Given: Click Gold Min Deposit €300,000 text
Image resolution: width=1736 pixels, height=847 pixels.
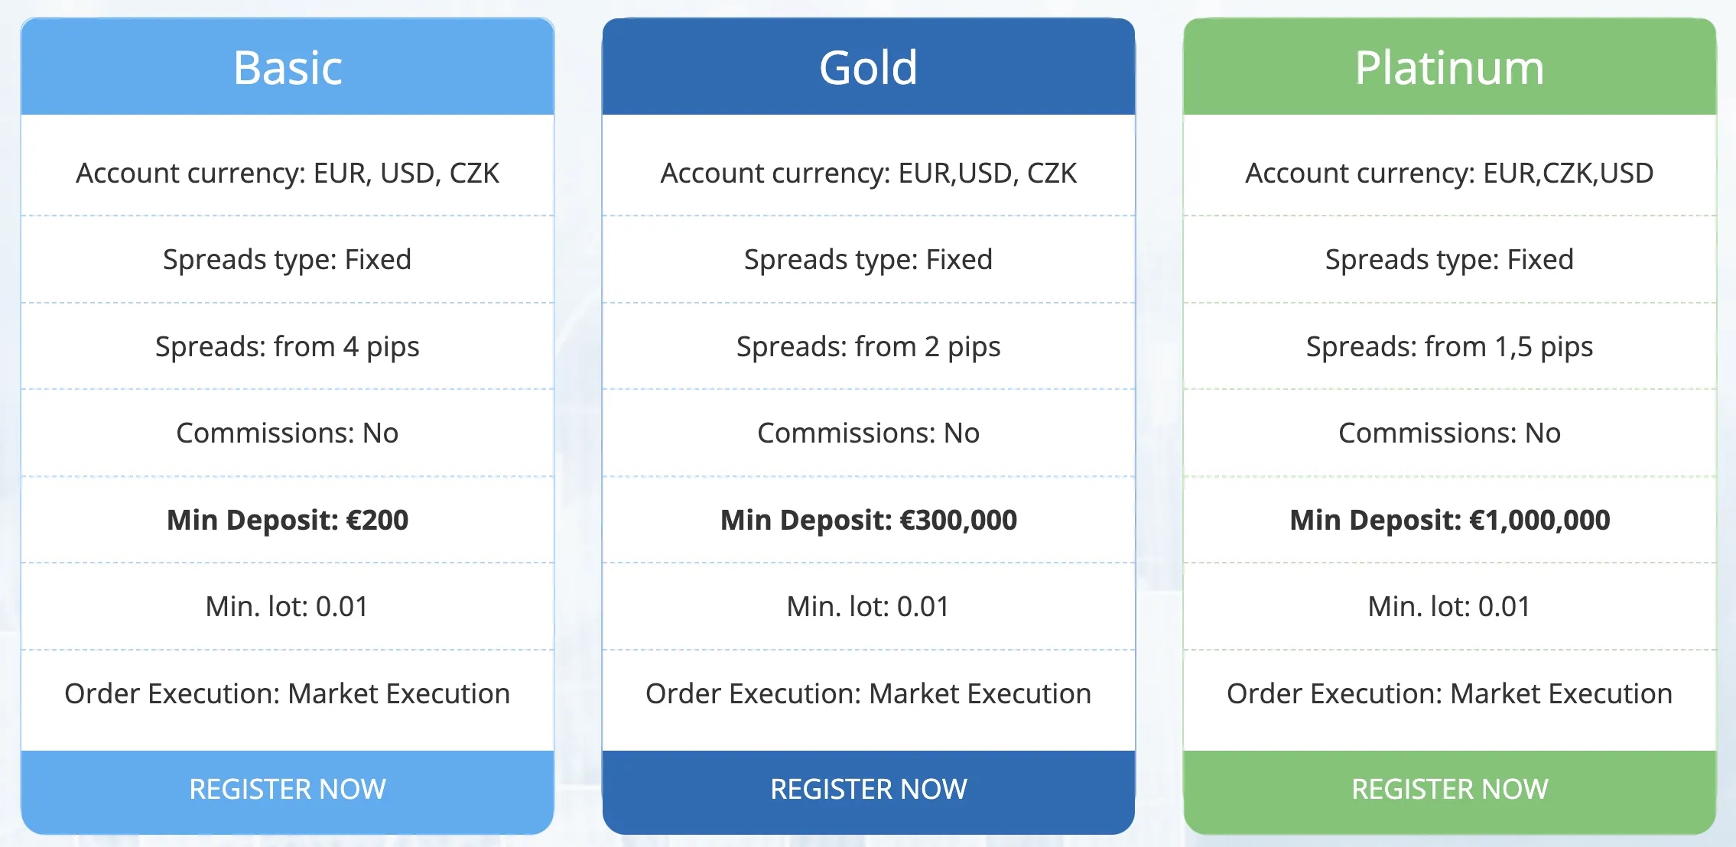Looking at the screenshot, I should pos(869,520).
